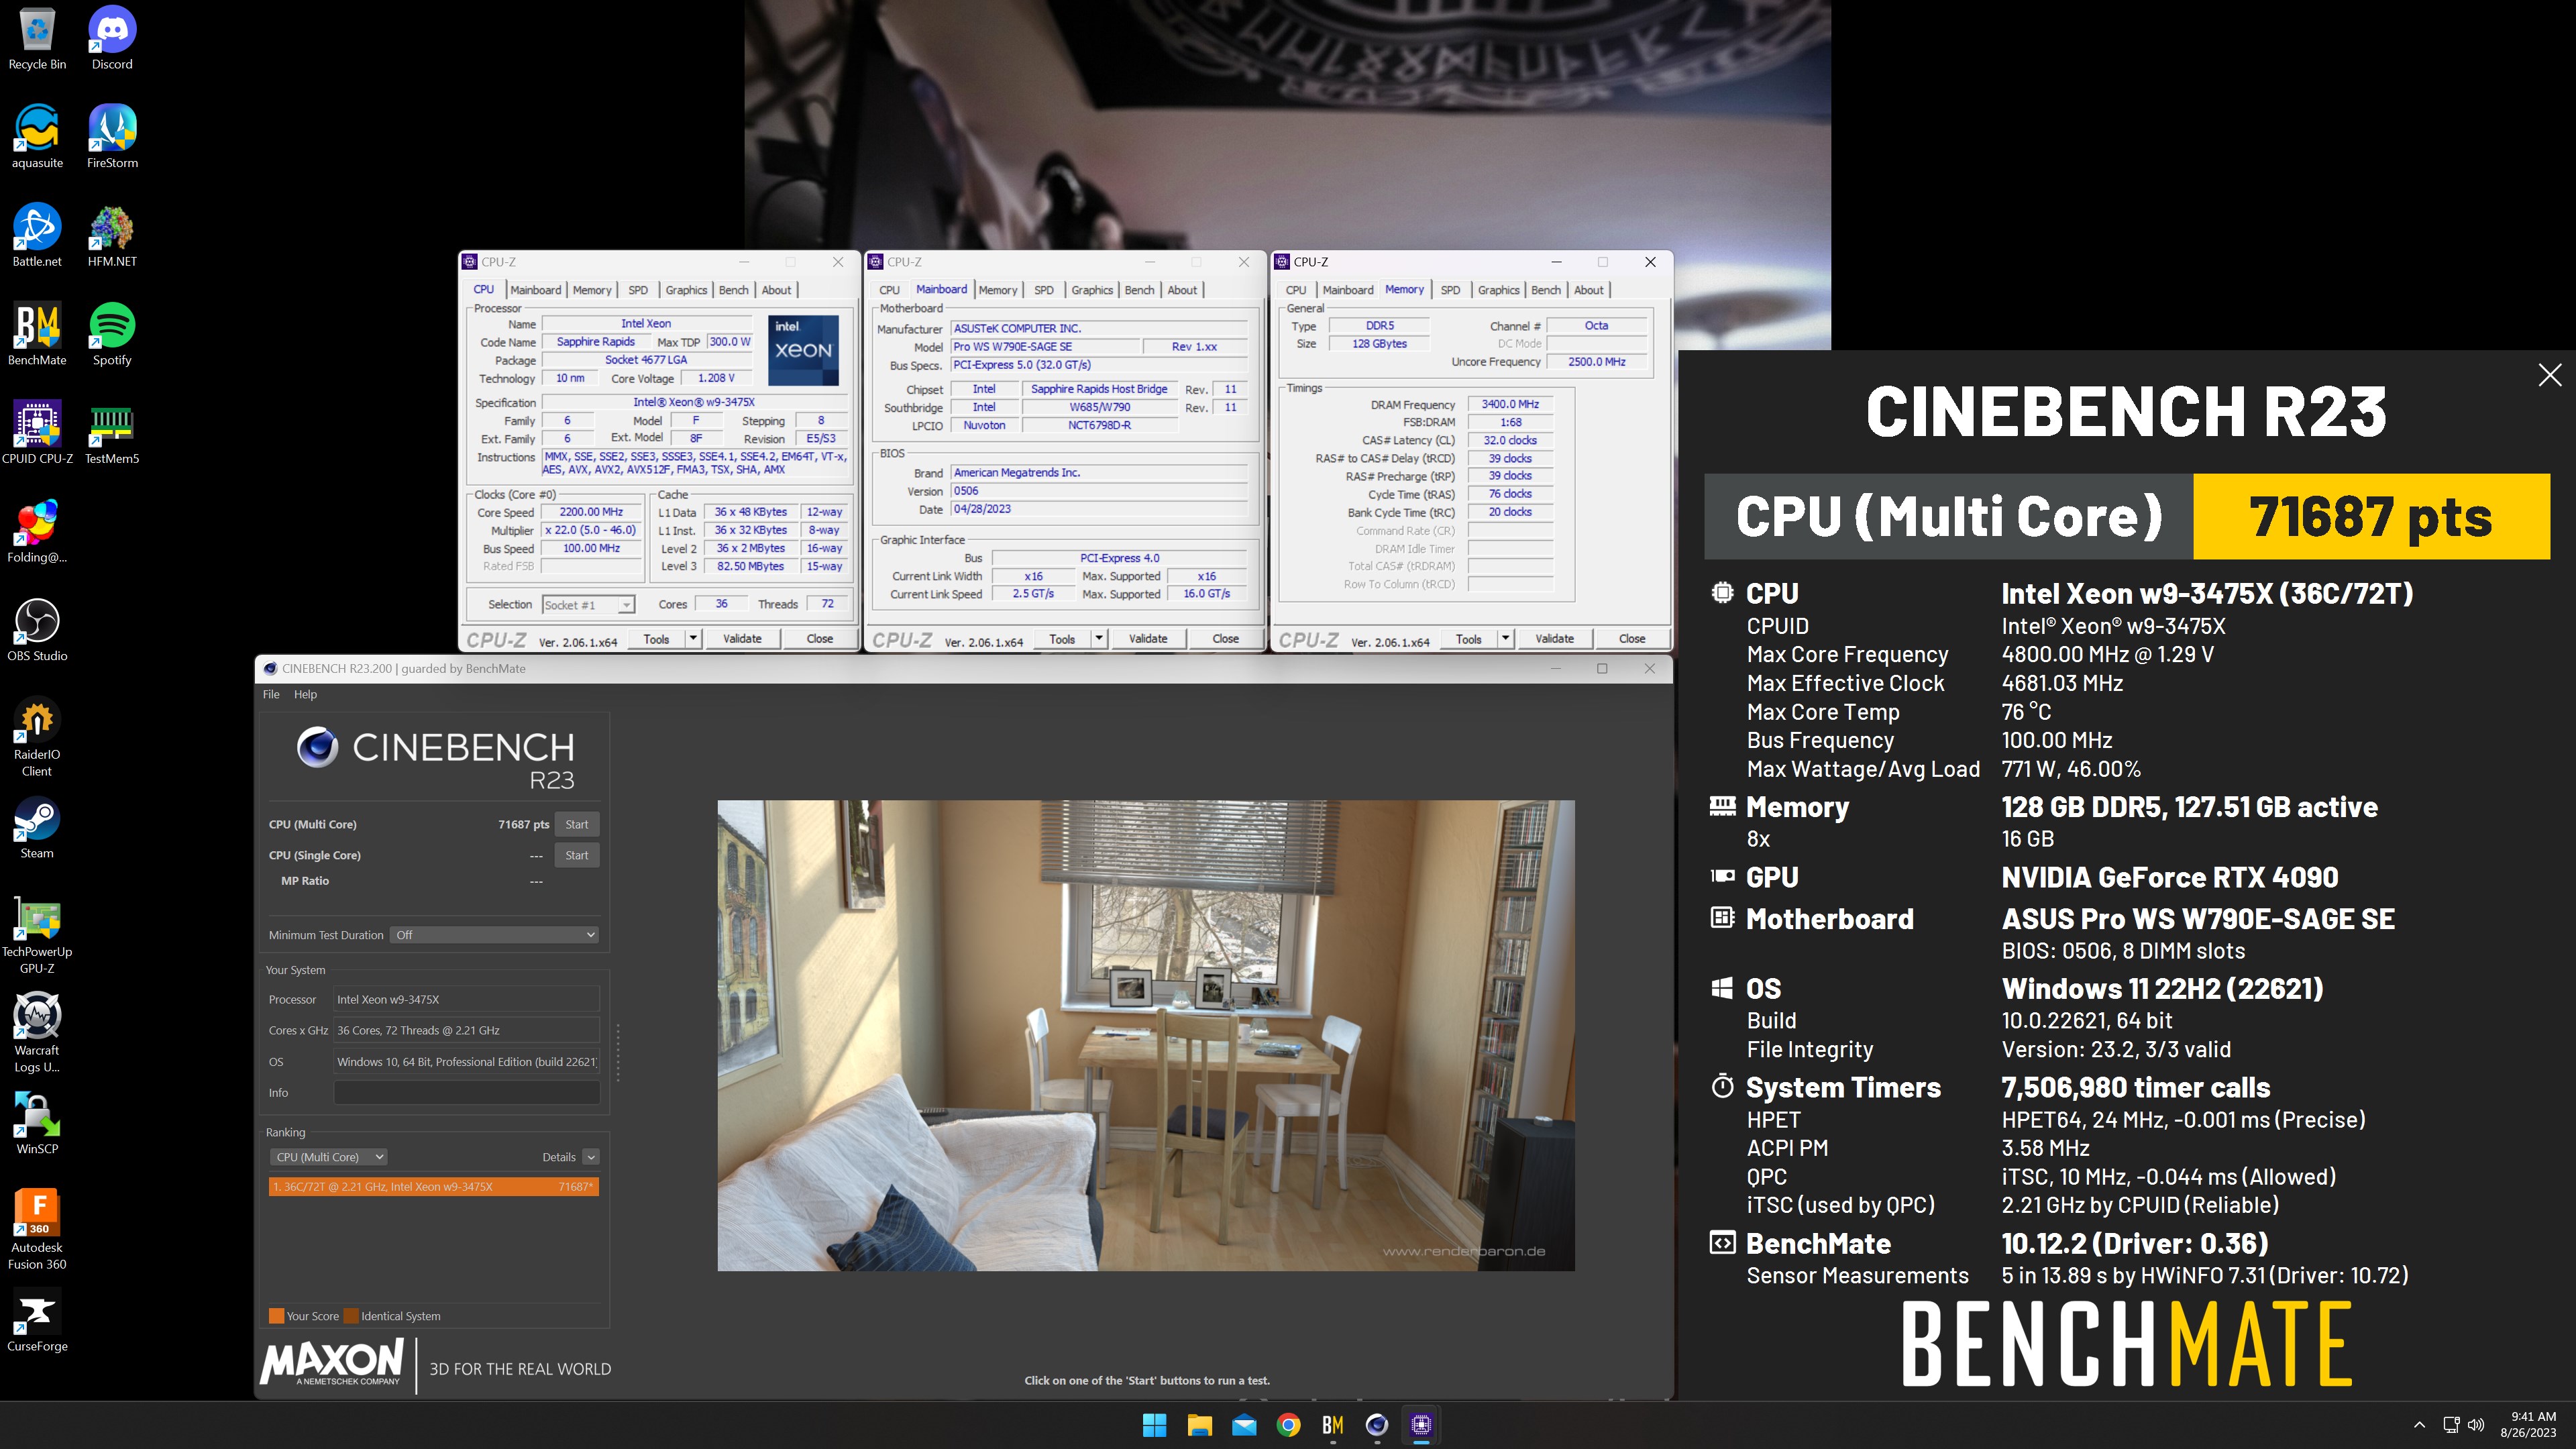2576x1449 pixels.
Task: Start the CPU (Multi Core) test
Action: pyautogui.click(x=577, y=825)
